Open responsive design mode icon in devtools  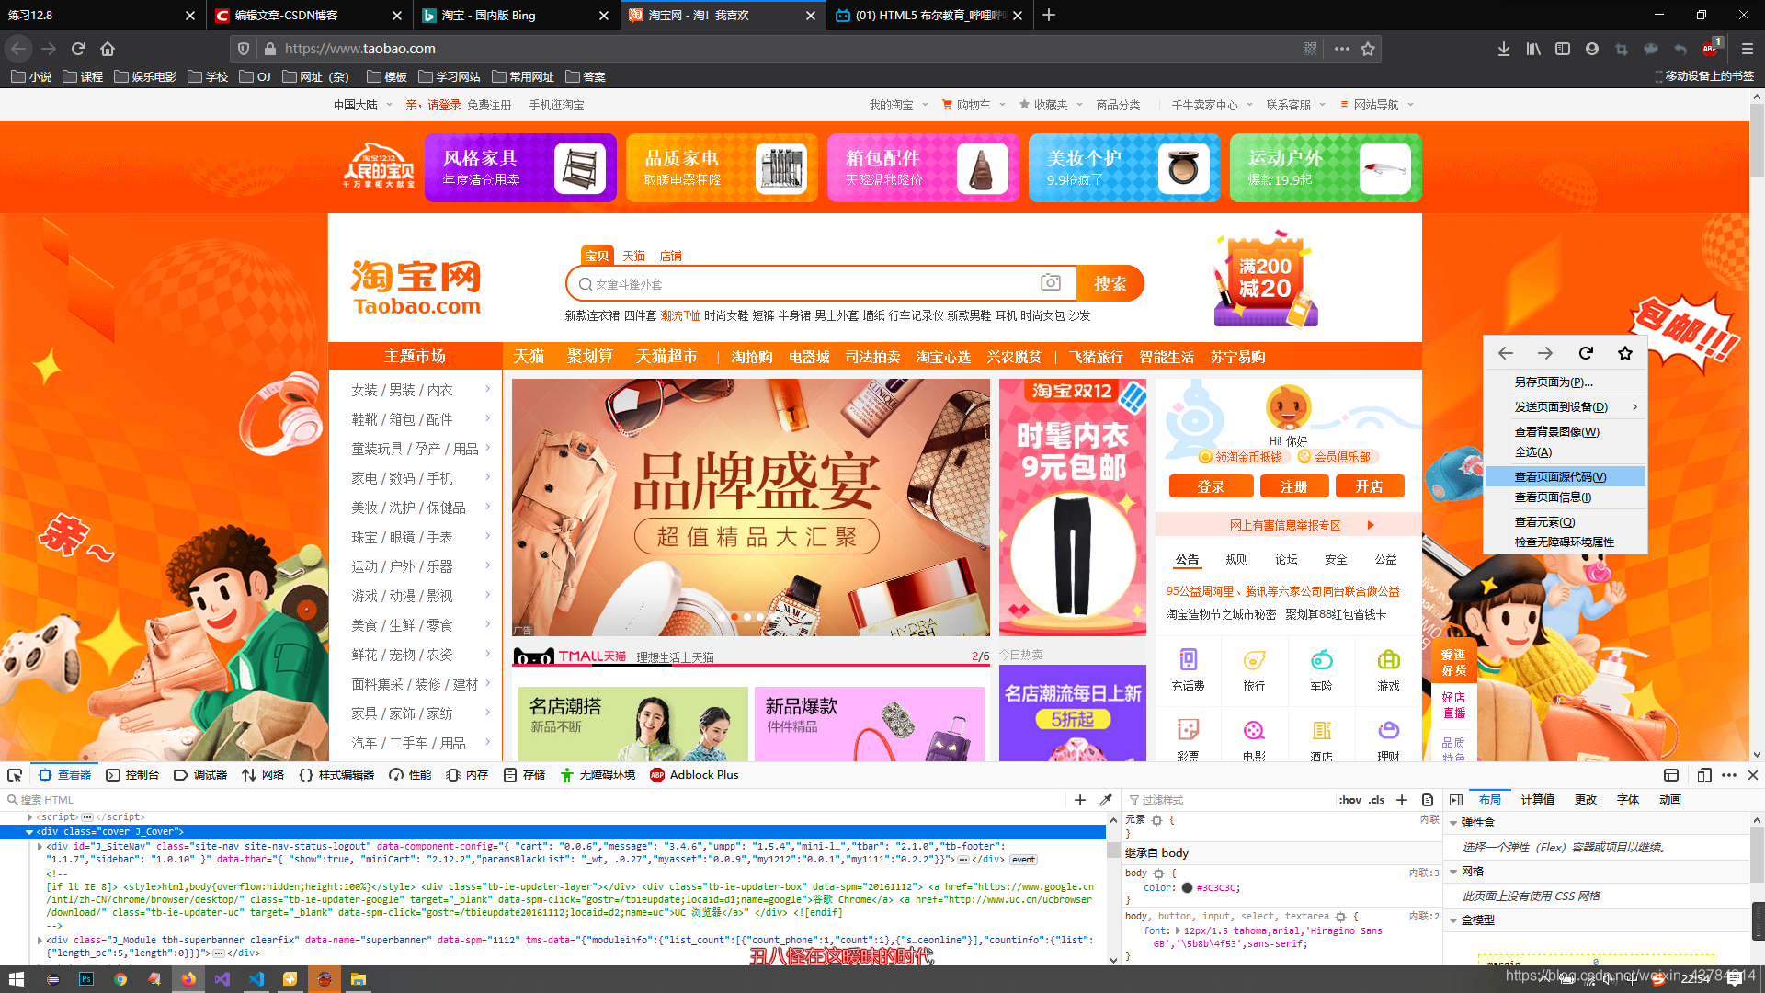[x=1703, y=775]
